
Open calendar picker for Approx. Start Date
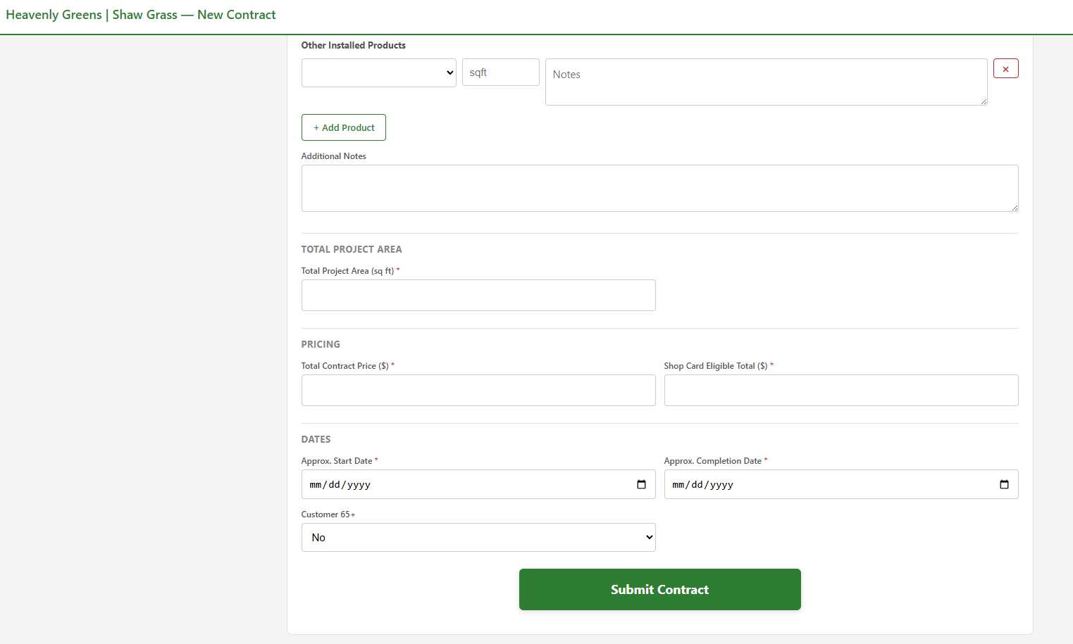(641, 484)
